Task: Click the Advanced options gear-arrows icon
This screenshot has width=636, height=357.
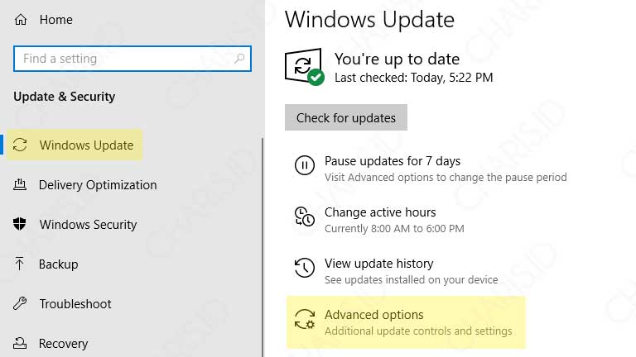Action: click(x=305, y=319)
